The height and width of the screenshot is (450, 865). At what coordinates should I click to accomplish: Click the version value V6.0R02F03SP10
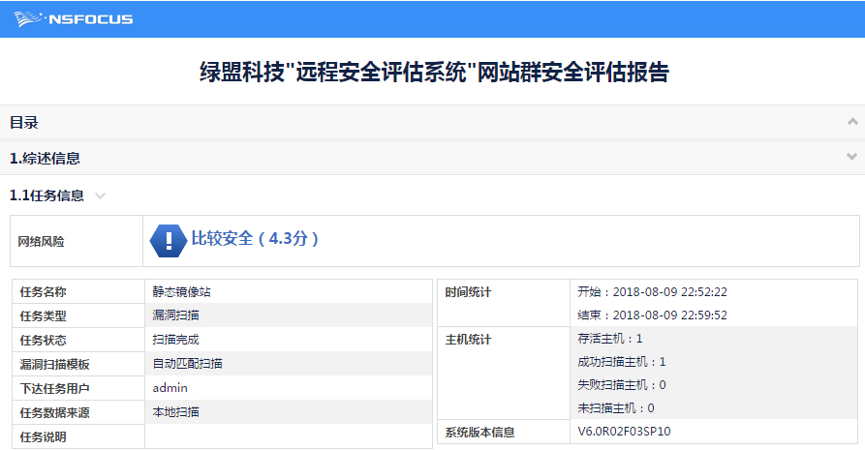(x=624, y=432)
